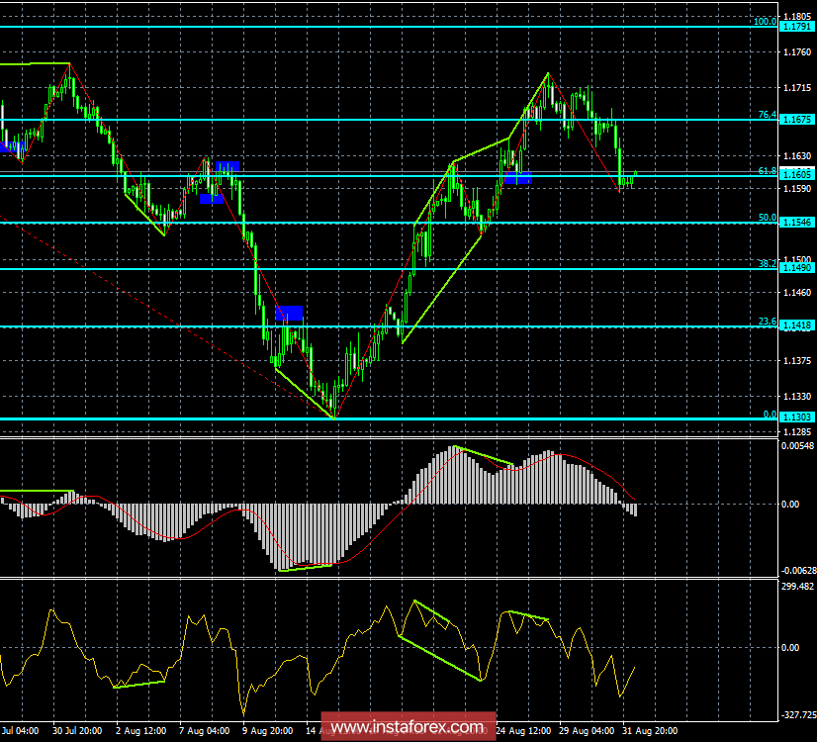Image resolution: width=817 pixels, height=742 pixels.
Task: Select the 76.4 Fibonacci level label
Action: pos(767,115)
